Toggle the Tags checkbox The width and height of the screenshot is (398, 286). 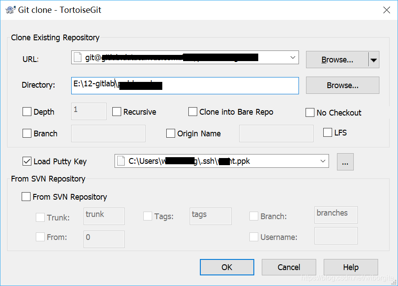(x=148, y=216)
